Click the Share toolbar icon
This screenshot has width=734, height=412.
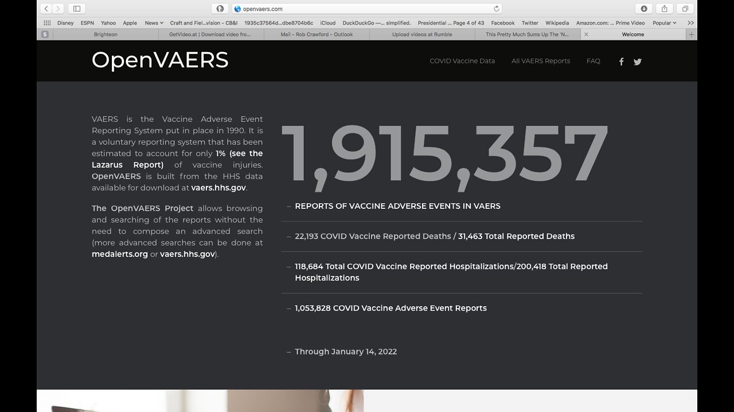click(665, 9)
